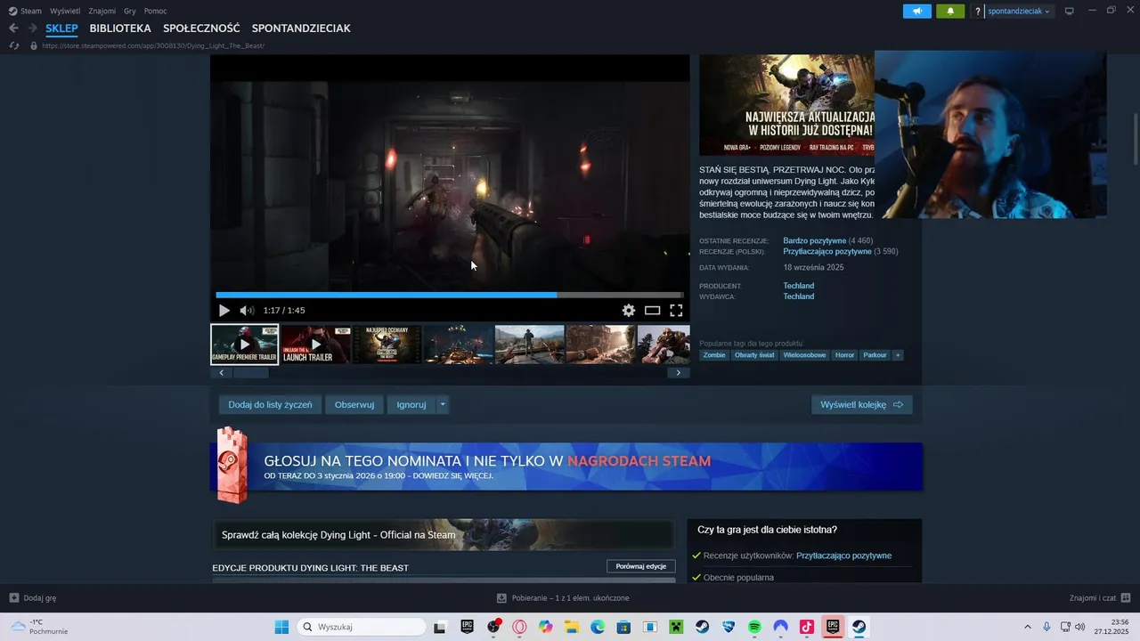The width and height of the screenshot is (1140, 641).
Task: Go forward with the Steam forward arrow
Action: [32, 28]
